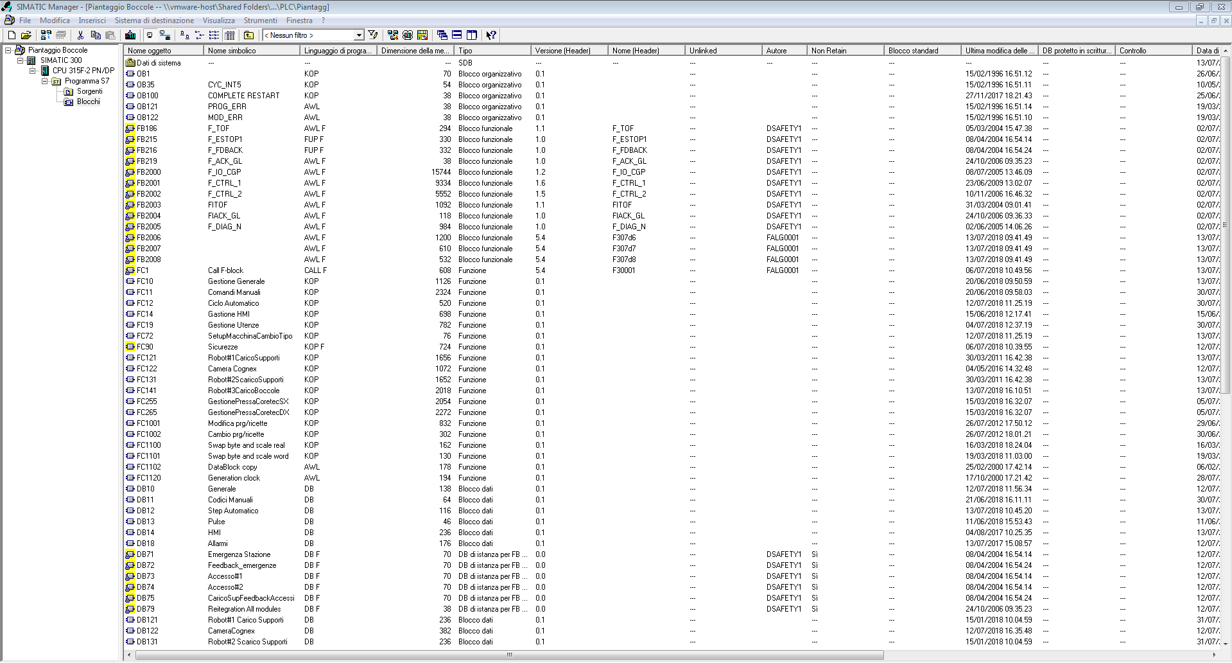Viewport: 1232px width, 663px height.
Task: Click the New project toolbar icon
Action: click(x=12, y=35)
